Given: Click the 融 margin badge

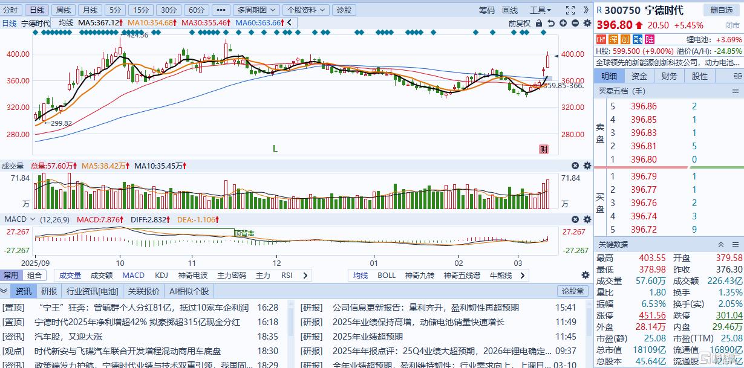Looking at the screenshot, I should pyautogui.click(x=638, y=39).
